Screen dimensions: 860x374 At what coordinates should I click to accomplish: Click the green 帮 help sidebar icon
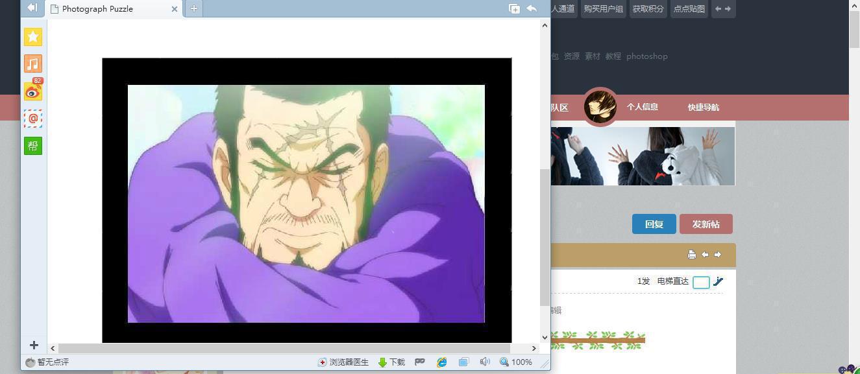33,146
